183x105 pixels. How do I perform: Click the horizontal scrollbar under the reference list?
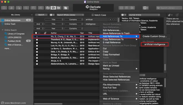48,104
